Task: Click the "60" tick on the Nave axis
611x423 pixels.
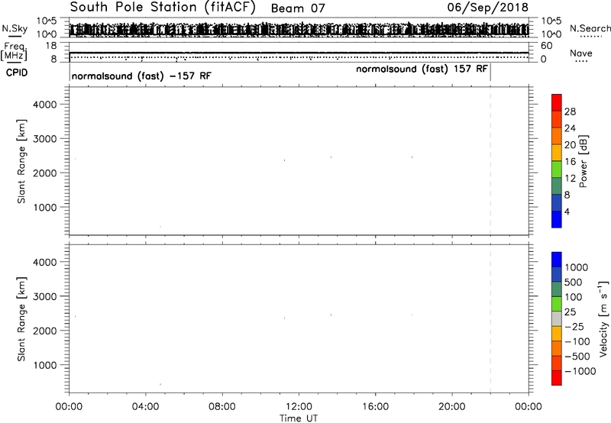Action: pyautogui.click(x=547, y=46)
